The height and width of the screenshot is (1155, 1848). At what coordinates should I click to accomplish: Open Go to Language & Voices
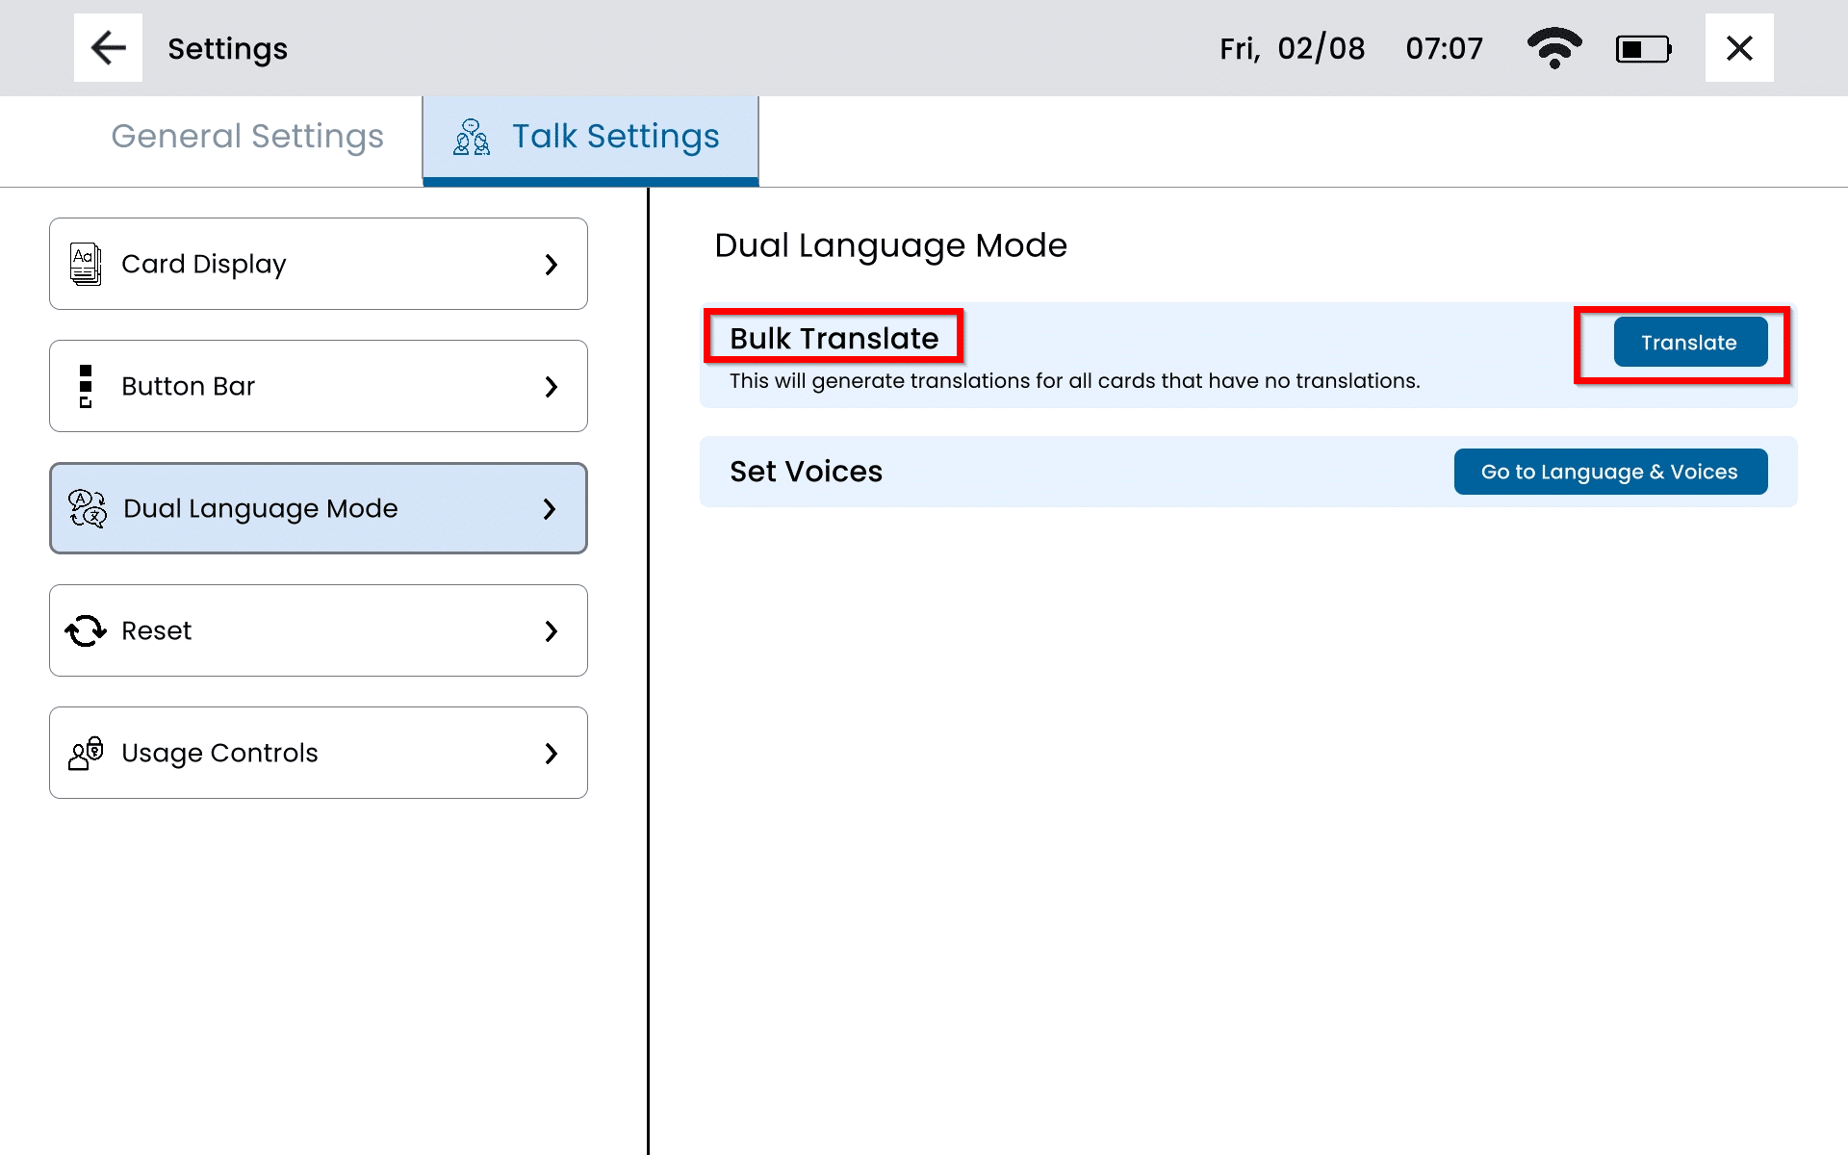[1609, 472]
